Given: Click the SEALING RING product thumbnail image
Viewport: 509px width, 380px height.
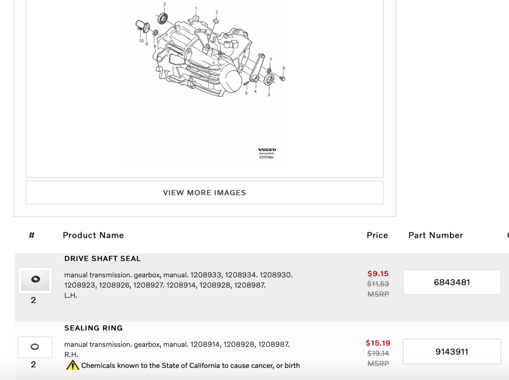Looking at the screenshot, I should pyautogui.click(x=35, y=346).
